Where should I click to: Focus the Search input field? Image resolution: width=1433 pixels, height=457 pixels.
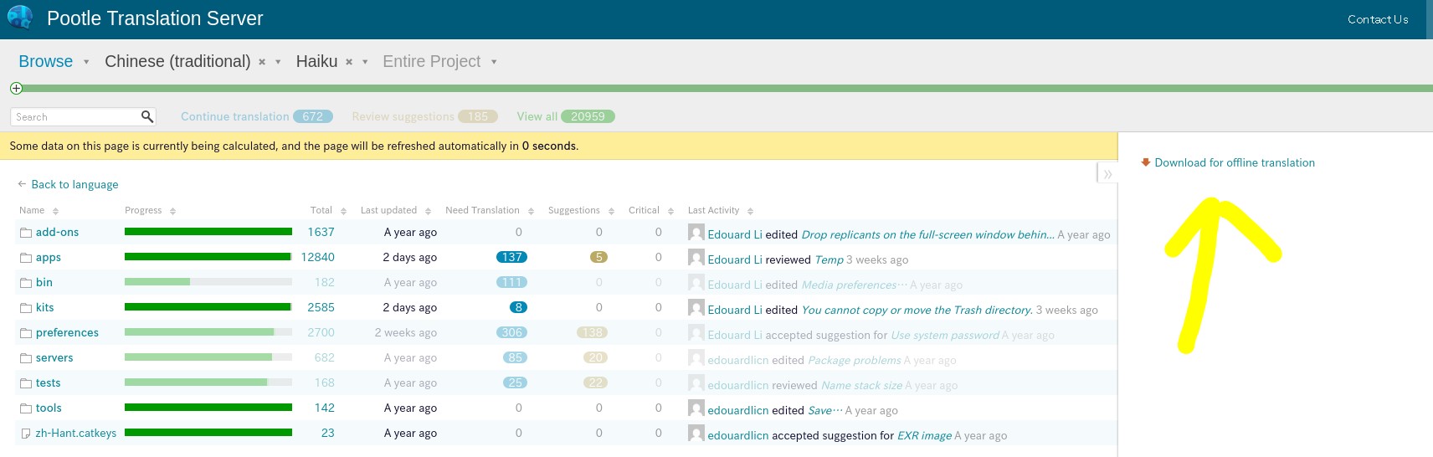[x=75, y=116]
